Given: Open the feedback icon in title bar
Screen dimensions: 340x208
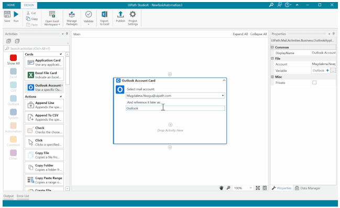Looking at the screenshot, I should pos(280,5).
